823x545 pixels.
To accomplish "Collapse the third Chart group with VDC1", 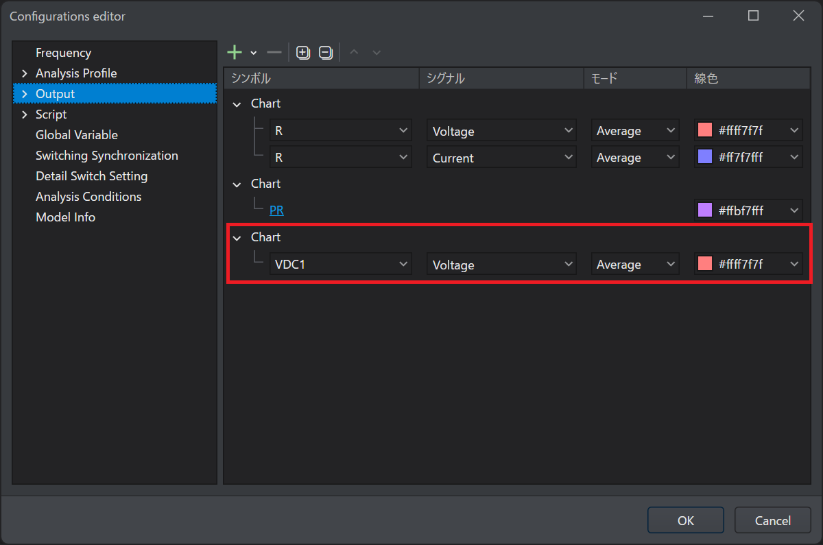I will 237,238.
